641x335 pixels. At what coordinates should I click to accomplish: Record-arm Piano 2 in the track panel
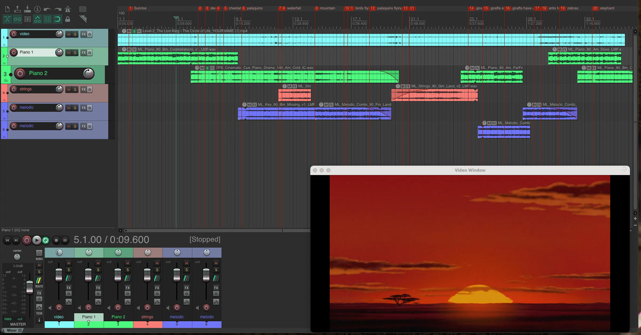21,73
